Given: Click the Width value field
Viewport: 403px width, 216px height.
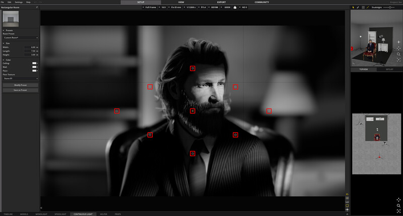Looking at the screenshot, I should coord(31,47).
